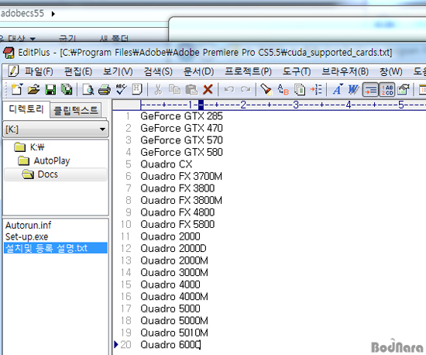Click the line 'GeForce GTX 285'
This screenshot has width=426, height=355.
click(x=181, y=116)
